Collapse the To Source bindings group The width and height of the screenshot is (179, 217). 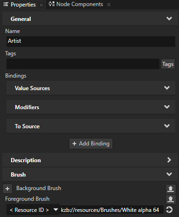click(x=167, y=126)
